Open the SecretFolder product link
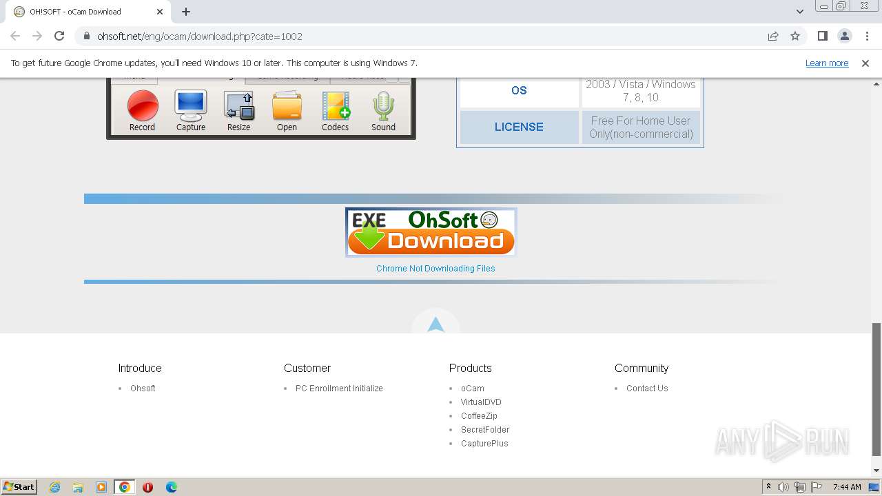Screen dimensions: 882x496 tap(485, 430)
